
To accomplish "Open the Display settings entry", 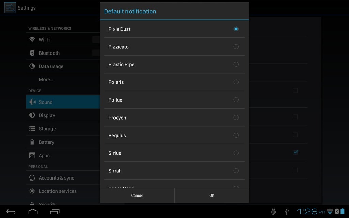I will pos(63,115).
